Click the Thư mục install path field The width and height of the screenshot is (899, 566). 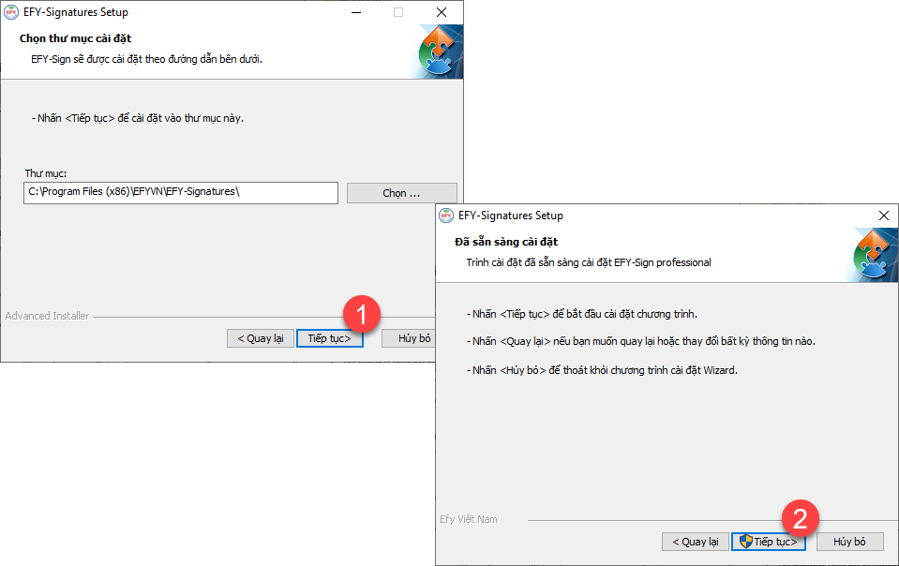tap(181, 192)
